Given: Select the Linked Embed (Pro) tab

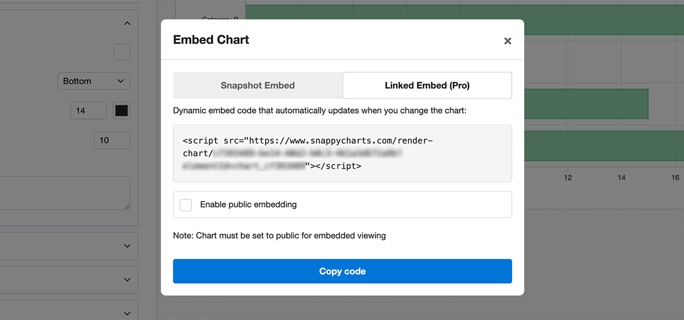Looking at the screenshot, I should [427, 85].
